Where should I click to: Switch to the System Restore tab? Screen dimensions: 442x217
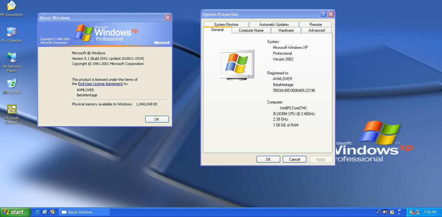226,25
